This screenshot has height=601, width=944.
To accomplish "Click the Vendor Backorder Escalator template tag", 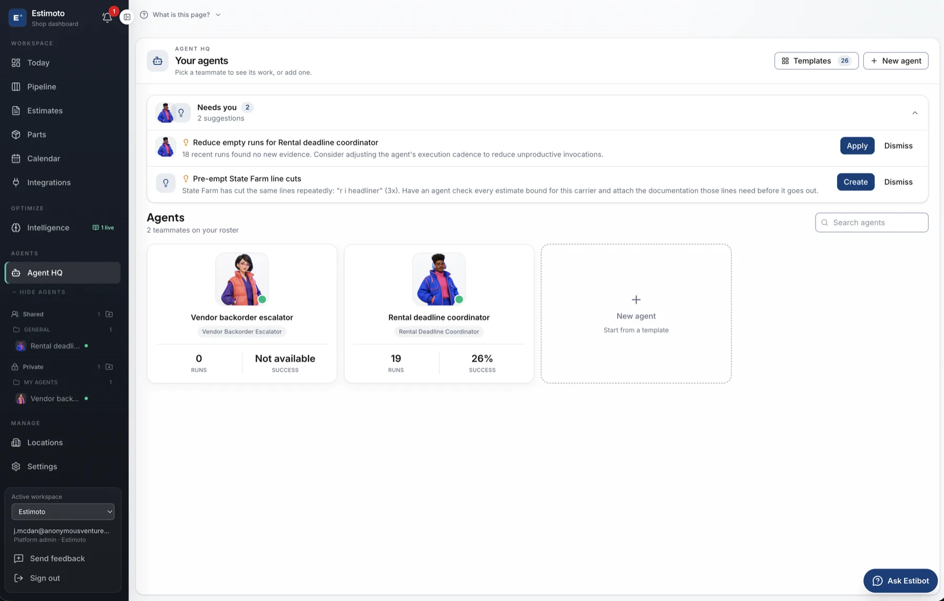I will point(242,332).
